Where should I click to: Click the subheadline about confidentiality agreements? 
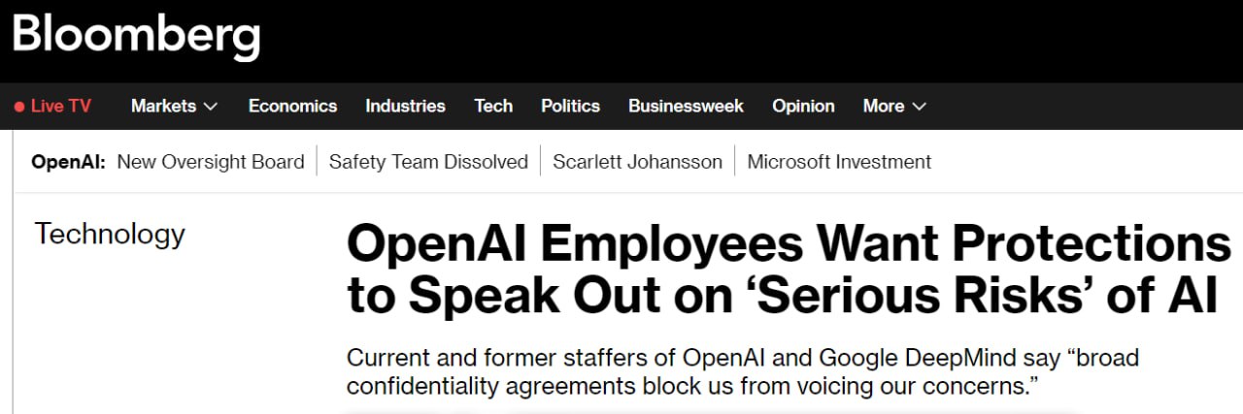742,371
